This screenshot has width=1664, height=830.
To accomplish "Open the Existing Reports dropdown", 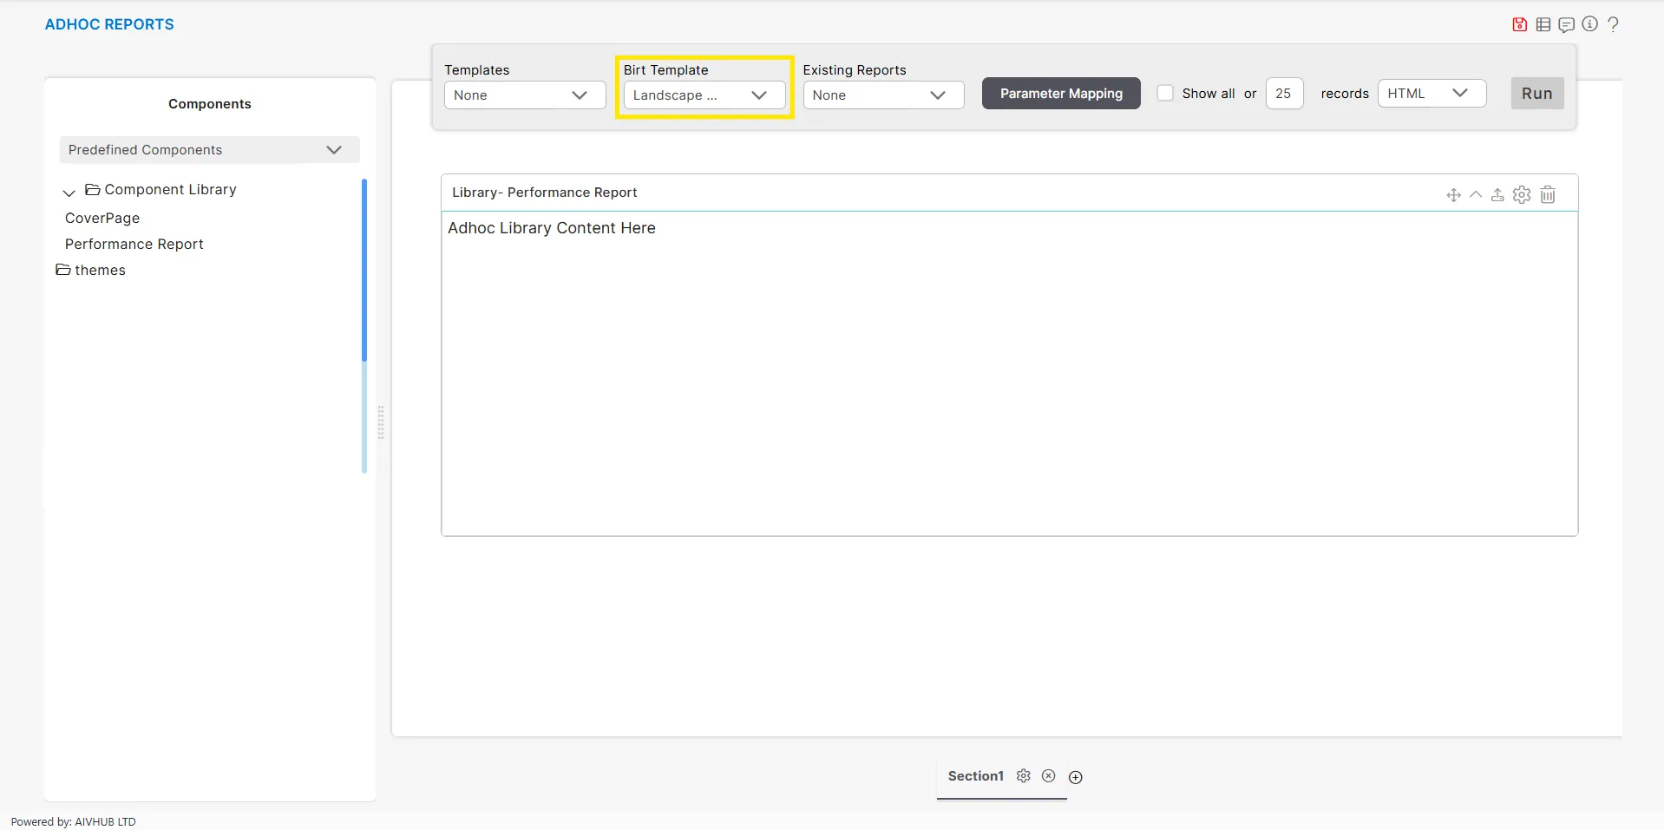I will click(x=882, y=95).
